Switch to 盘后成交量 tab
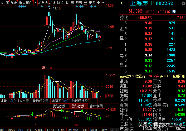 40,101
